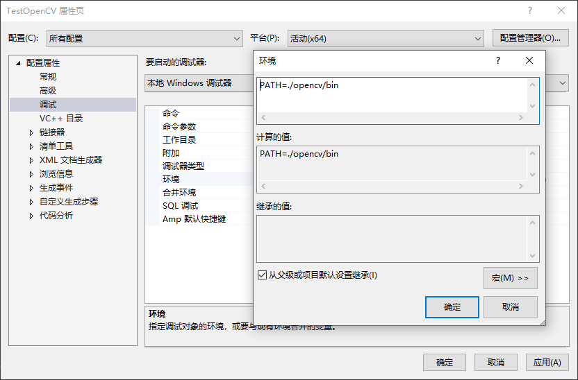Click scroll-right arrow in 计算的值 box

(521, 187)
